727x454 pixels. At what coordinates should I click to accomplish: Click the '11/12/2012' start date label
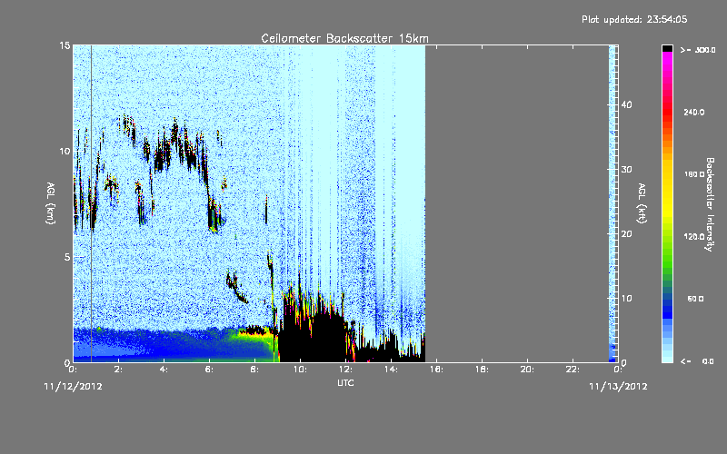pyautogui.click(x=74, y=387)
